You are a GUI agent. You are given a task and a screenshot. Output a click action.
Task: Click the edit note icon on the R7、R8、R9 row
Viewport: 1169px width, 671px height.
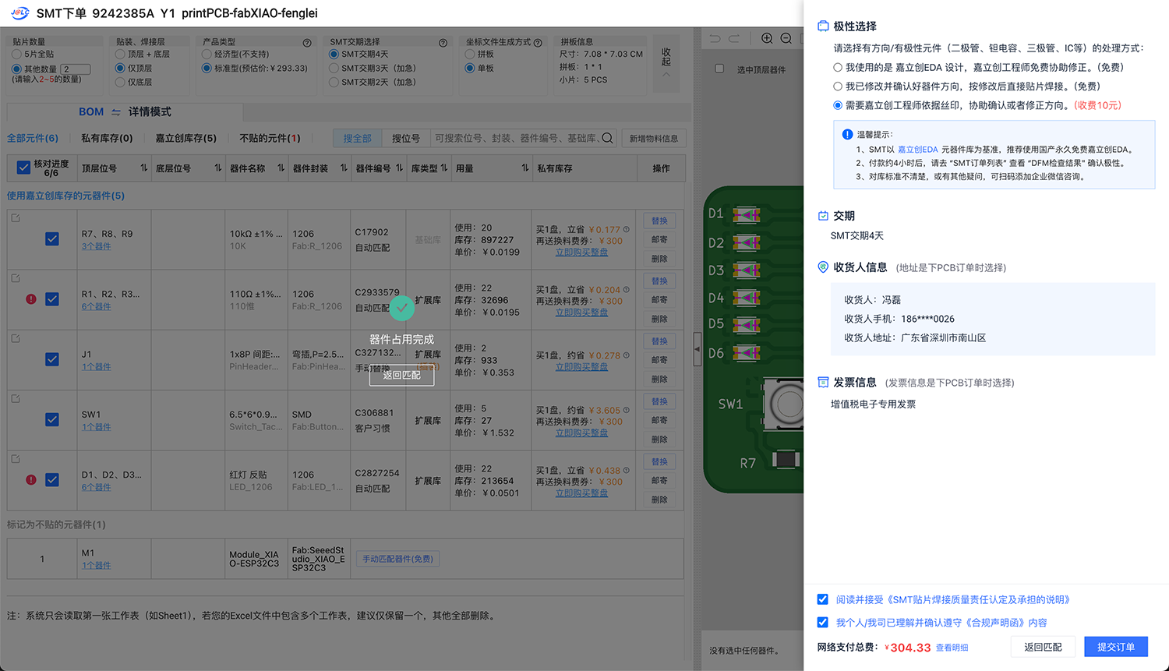(x=16, y=218)
